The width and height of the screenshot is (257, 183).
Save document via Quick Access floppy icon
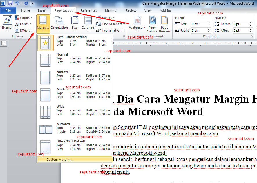tap(10, 3)
